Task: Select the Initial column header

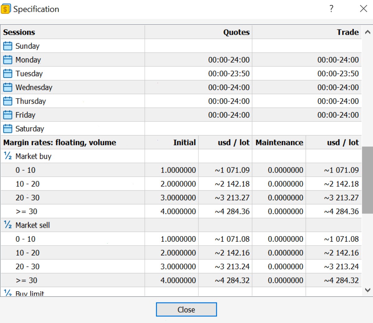Action: (184, 143)
